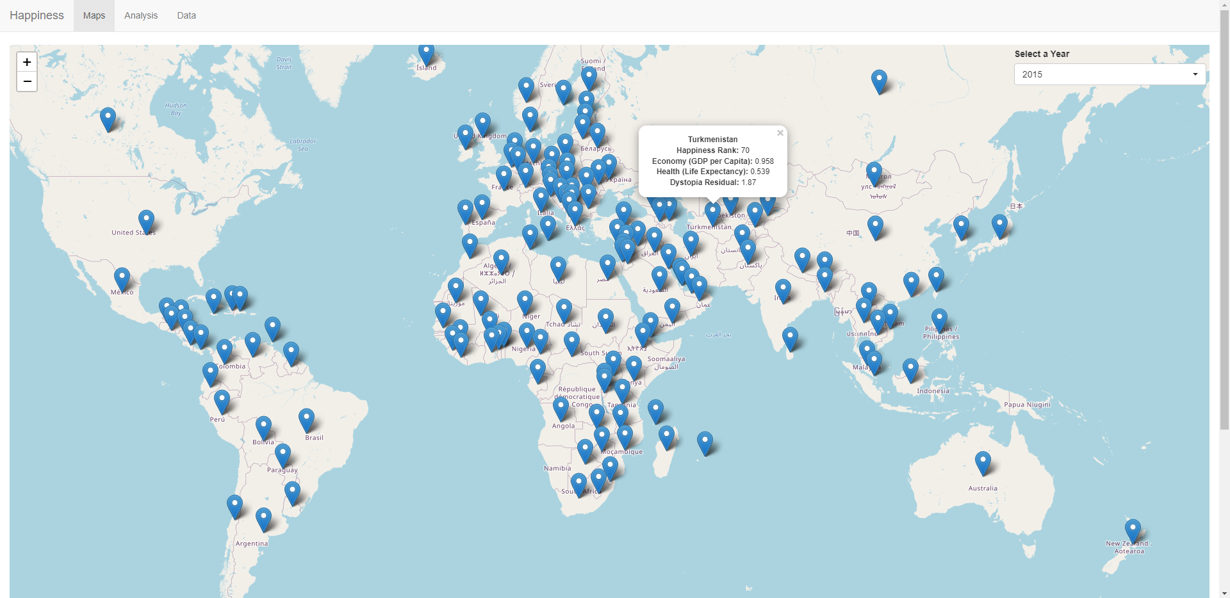This screenshot has width=1230, height=598.
Task: Select the Brasil map marker
Action: click(x=307, y=419)
